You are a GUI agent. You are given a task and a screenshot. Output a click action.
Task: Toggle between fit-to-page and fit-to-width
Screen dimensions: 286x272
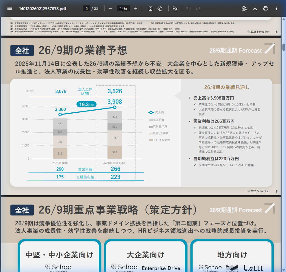pos(150,8)
